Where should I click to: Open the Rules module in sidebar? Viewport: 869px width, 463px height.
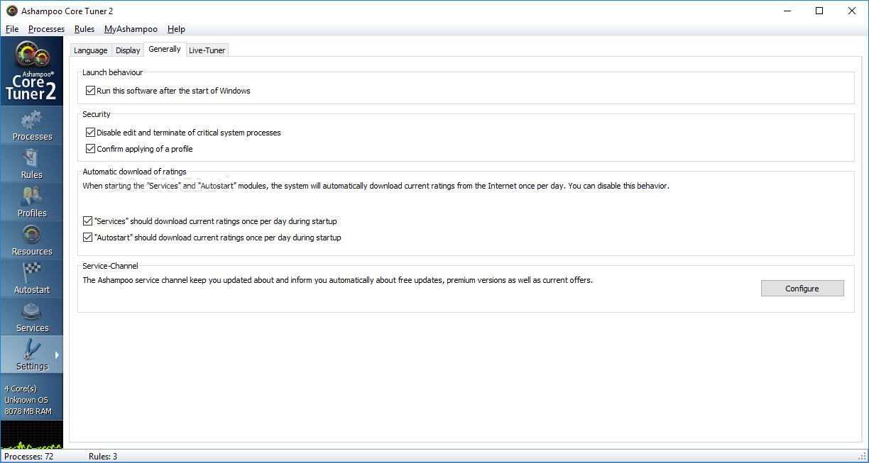click(x=32, y=164)
